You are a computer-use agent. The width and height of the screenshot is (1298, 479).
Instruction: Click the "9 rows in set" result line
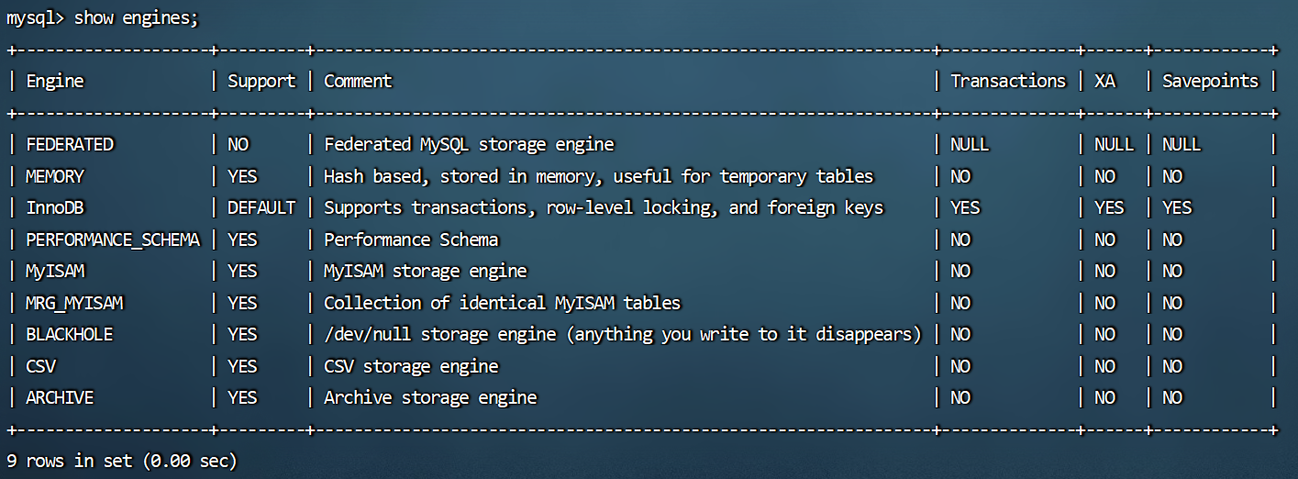tap(121, 461)
